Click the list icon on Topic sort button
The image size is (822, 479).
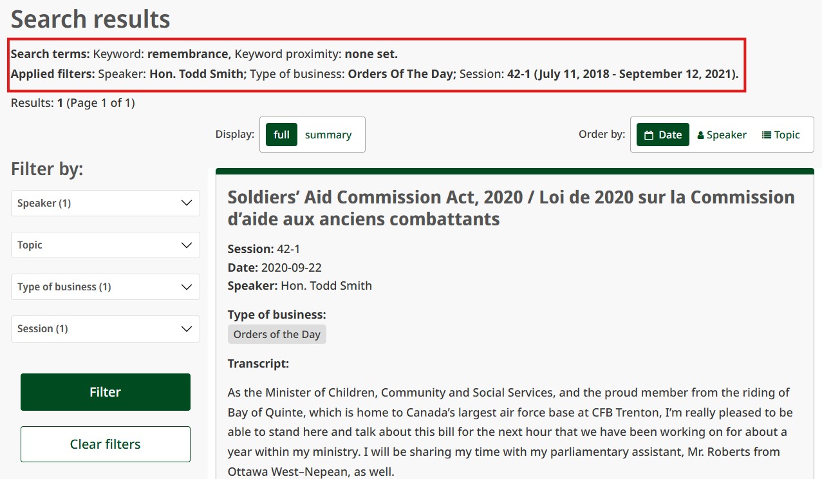pos(766,134)
